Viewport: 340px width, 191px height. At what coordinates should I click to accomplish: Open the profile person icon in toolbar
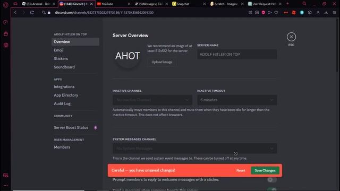click(318, 13)
